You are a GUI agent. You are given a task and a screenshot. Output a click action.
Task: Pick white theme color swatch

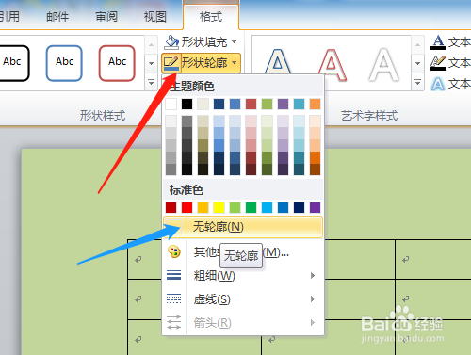pyautogui.click(x=171, y=104)
